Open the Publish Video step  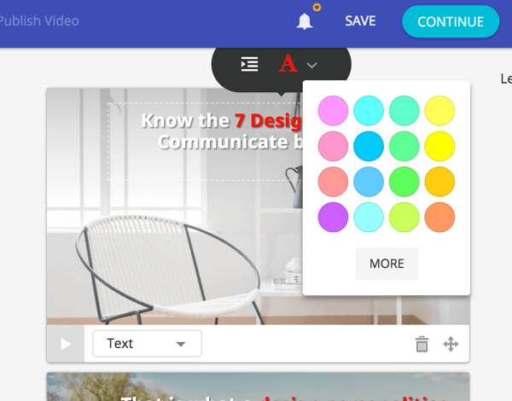click(39, 20)
